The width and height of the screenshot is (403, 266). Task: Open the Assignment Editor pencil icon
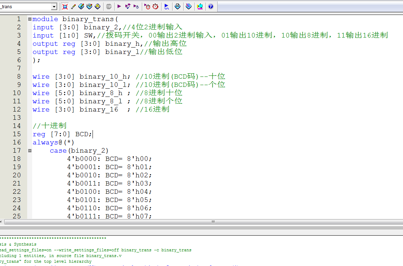[73, 6]
